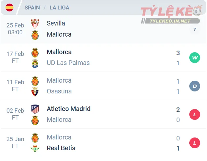Open the LA LIGA breadcrumb link
This screenshot has width=207, height=161.
pos(59,8)
